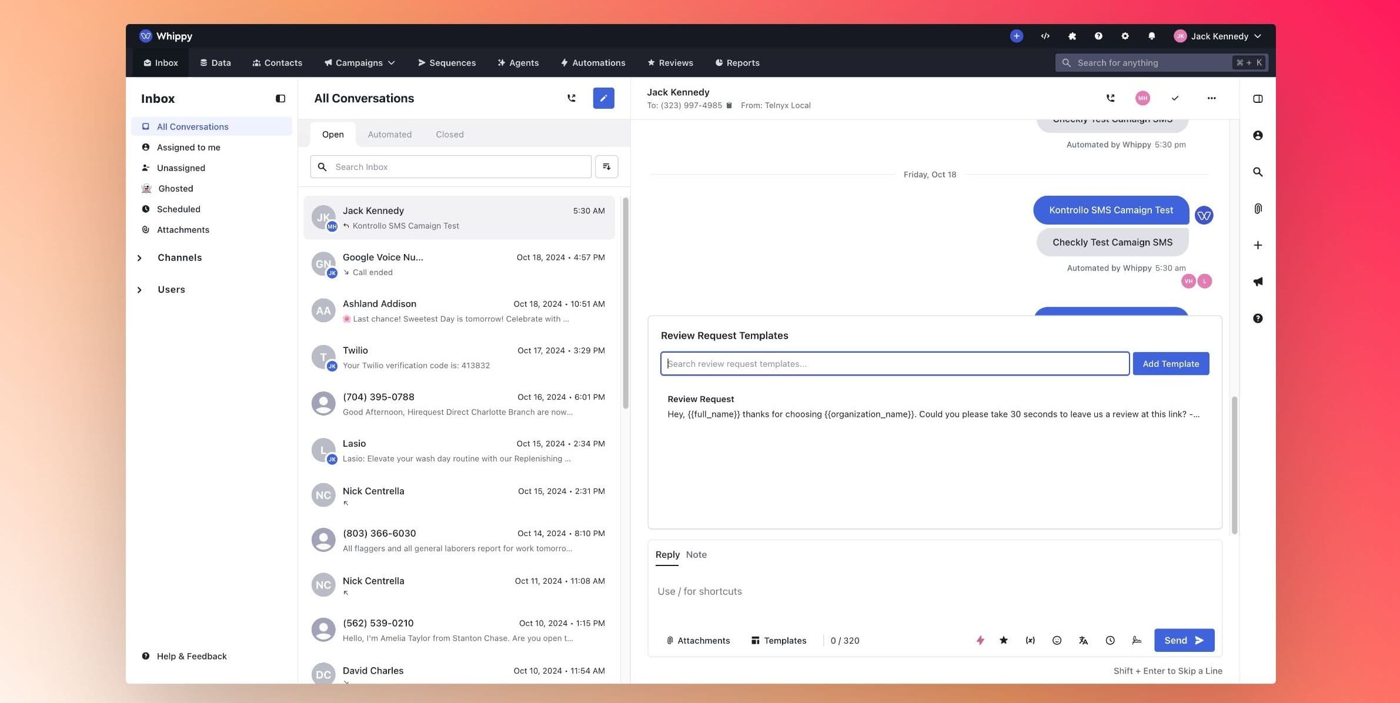
Task: Toggle the inbox sidebar collapse icon
Action: click(280, 98)
